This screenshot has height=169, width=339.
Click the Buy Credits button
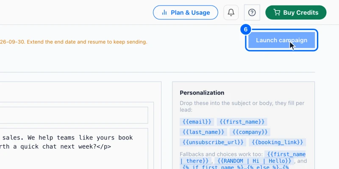click(x=296, y=13)
